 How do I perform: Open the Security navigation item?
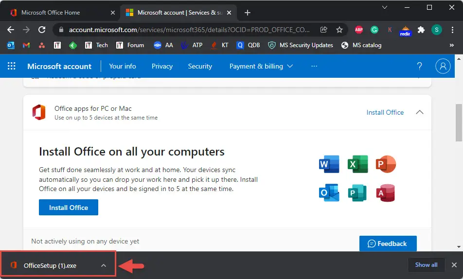[x=200, y=66]
